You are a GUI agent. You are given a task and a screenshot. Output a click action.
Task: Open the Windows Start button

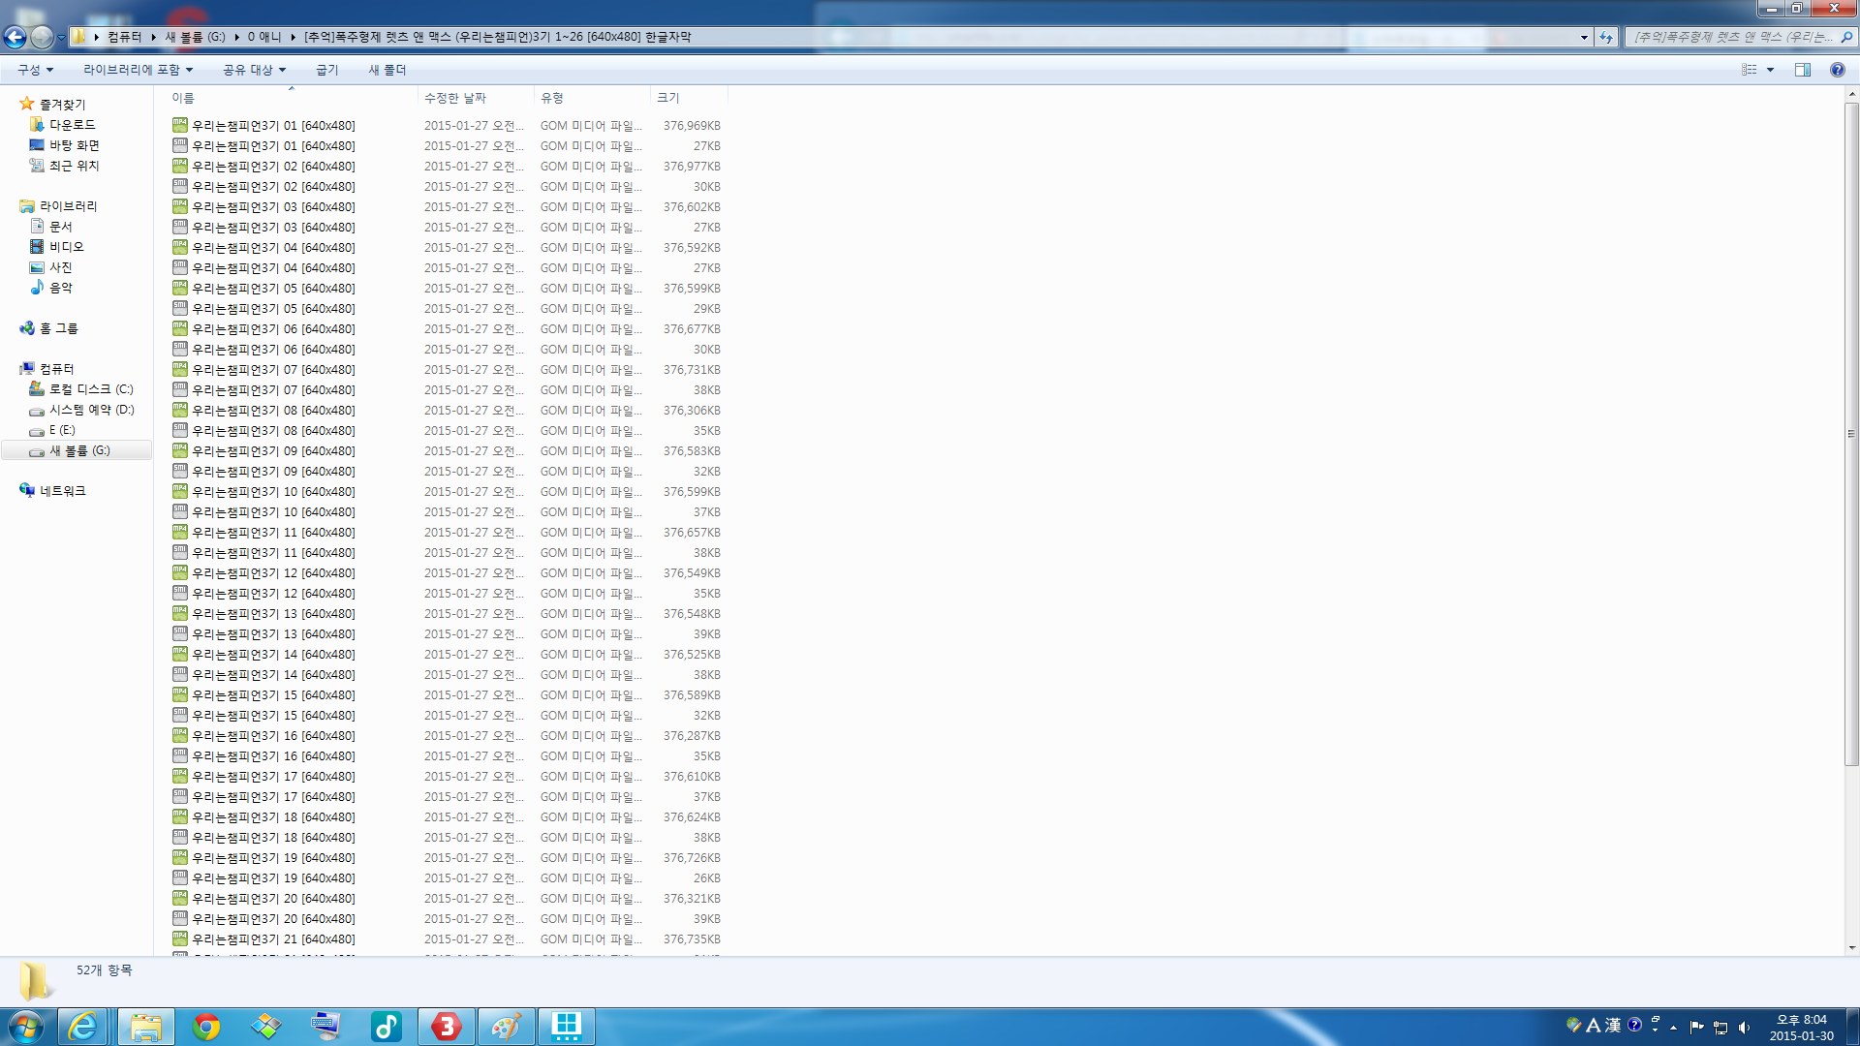pos(26,1027)
